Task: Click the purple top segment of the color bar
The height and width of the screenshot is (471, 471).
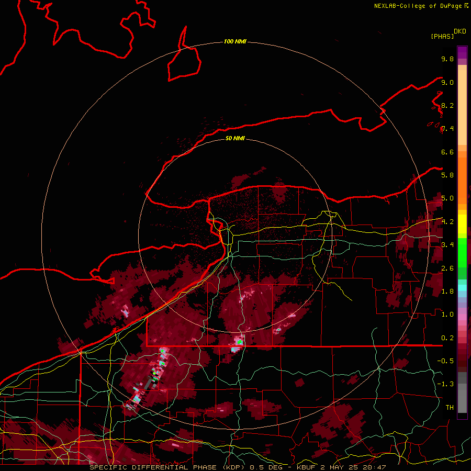Action: click(462, 52)
